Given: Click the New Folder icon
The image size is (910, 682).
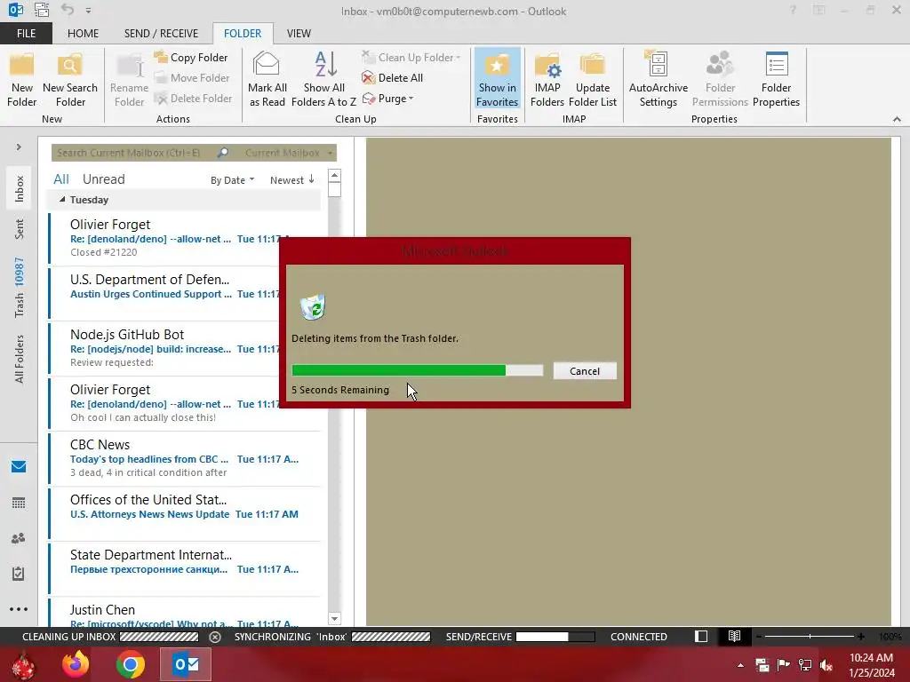Looking at the screenshot, I should click(x=21, y=79).
